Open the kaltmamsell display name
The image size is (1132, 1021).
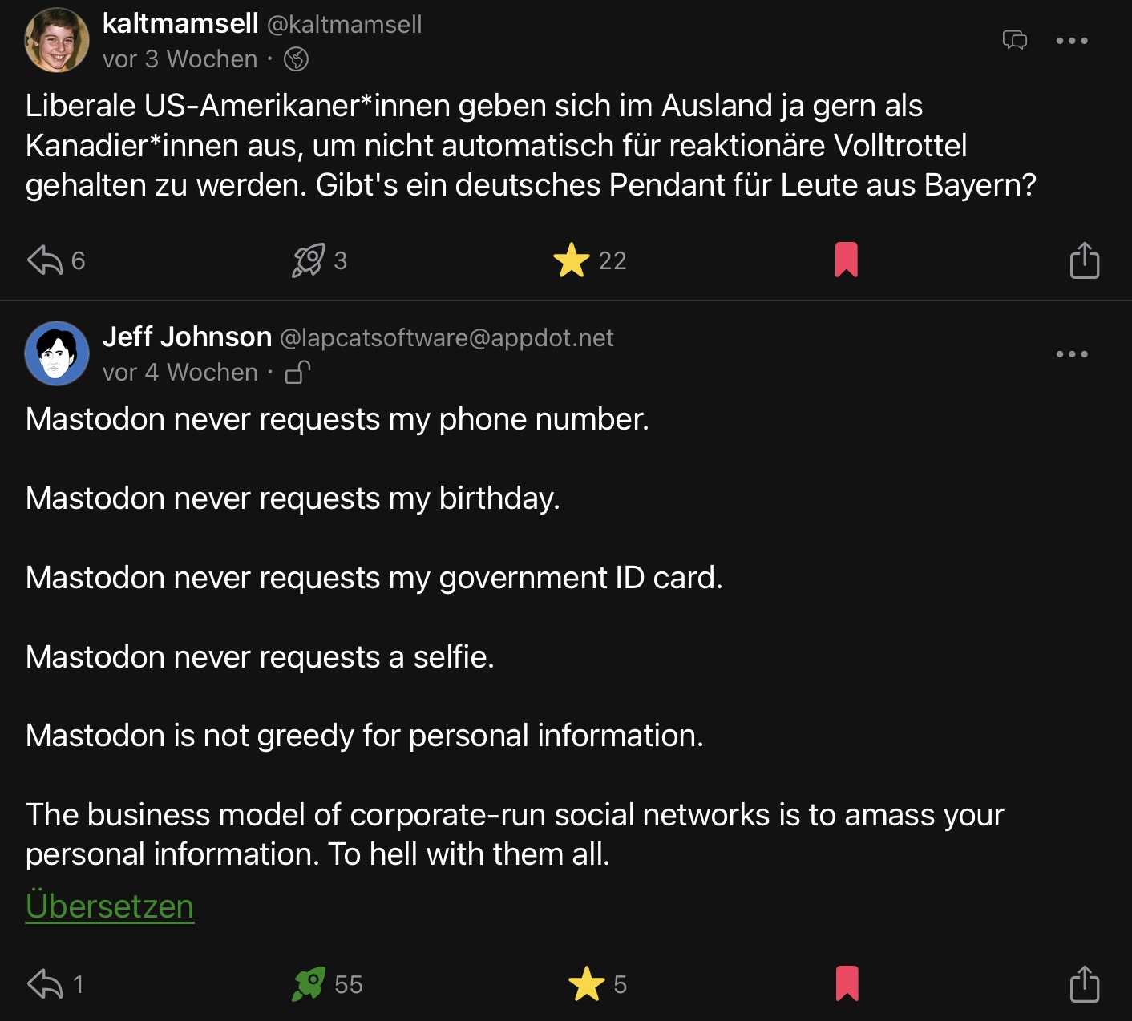click(x=180, y=24)
